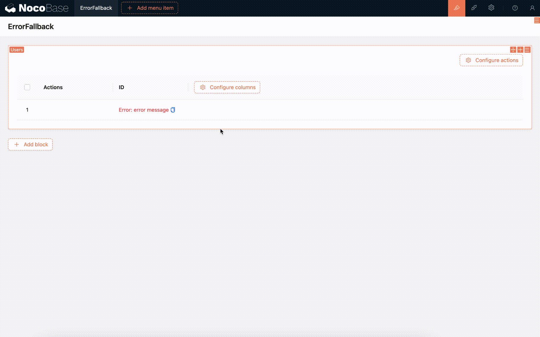Click the NocoBase logo
The image size is (540, 337).
(37, 8)
